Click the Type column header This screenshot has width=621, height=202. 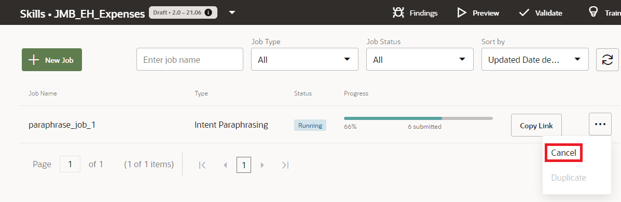tap(201, 93)
